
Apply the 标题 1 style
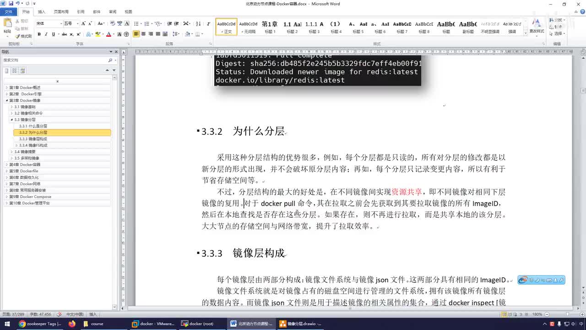pyautogui.click(x=270, y=27)
